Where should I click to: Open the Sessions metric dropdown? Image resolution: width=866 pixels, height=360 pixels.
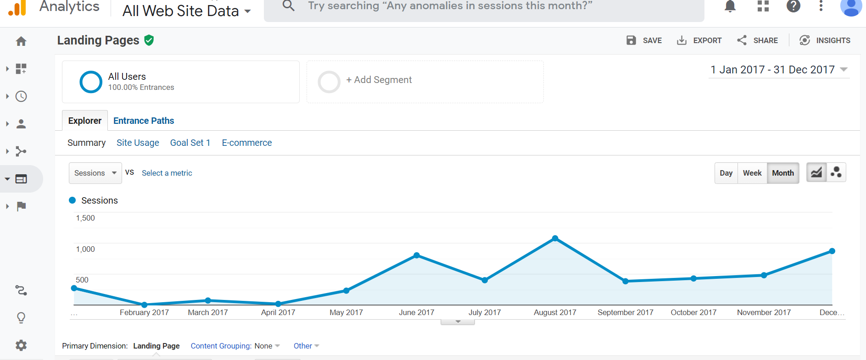95,173
